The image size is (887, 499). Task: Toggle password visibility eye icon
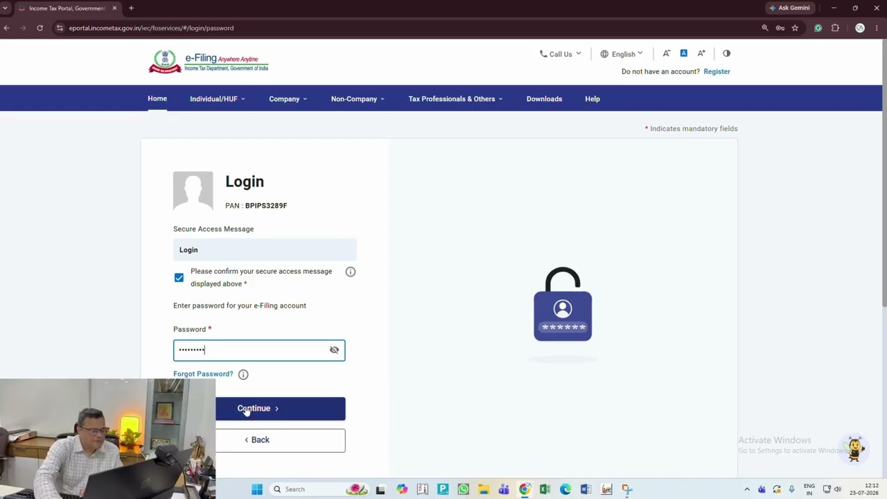tap(334, 350)
